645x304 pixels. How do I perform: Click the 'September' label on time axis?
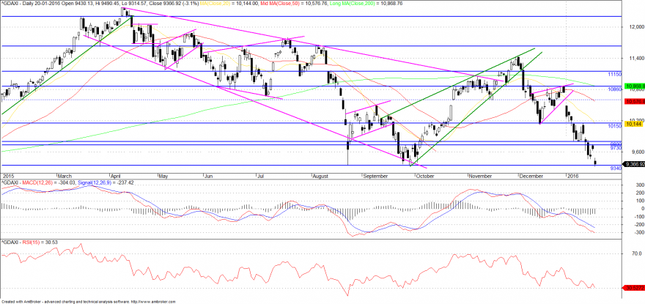pos(375,176)
